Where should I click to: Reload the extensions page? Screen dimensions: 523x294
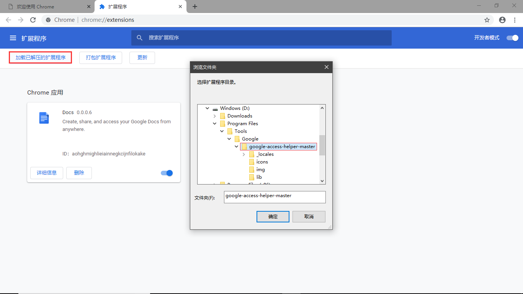pyautogui.click(x=33, y=20)
